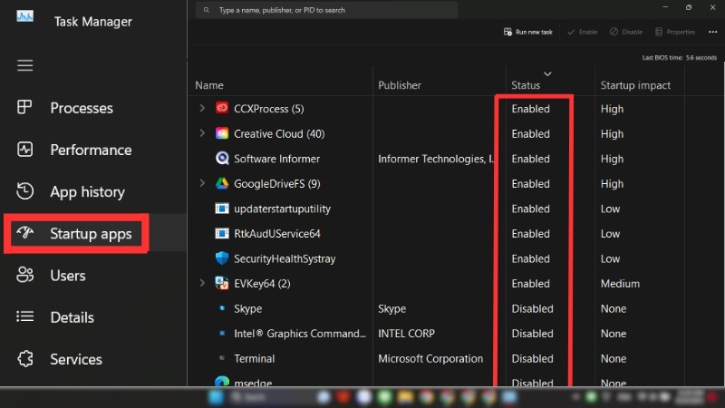Focus the name, publisher, or PID search box
The height and width of the screenshot is (408, 725).
pos(326,10)
